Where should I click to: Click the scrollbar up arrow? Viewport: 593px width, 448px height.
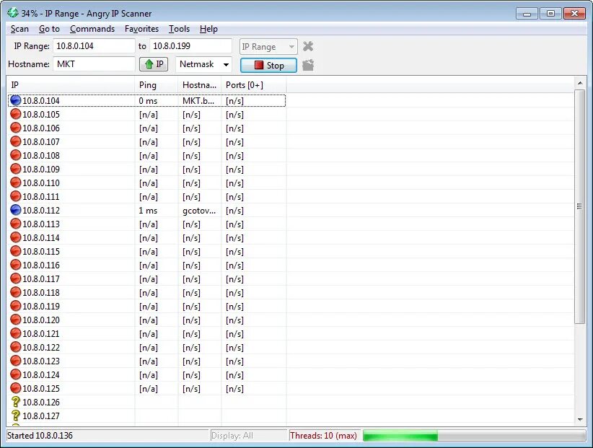580,83
